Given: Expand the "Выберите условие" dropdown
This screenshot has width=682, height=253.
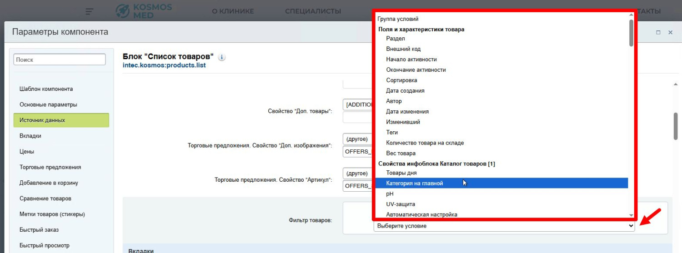Looking at the screenshot, I should click(x=504, y=226).
